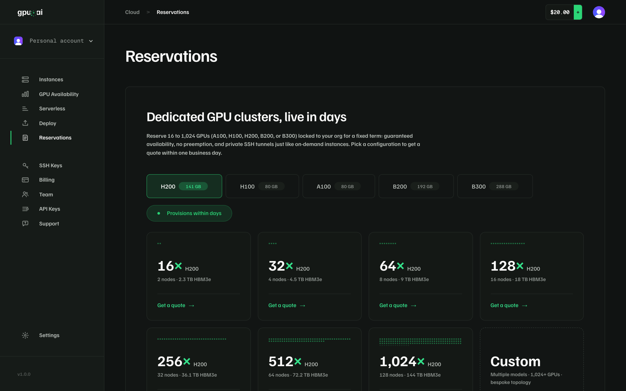The height and width of the screenshot is (391, 626).
Task: Open Instances in the sidebar
Action: click(52, 80)
